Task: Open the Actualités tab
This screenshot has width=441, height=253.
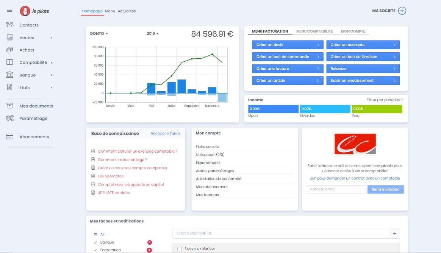Action: click(127, 11)
